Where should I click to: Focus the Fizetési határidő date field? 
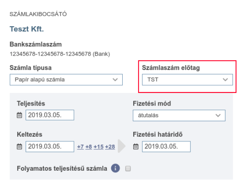[166, 147]
